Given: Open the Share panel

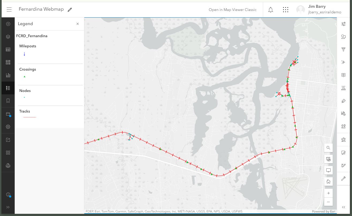Looking at the screenshot, I should pos(8,140).
